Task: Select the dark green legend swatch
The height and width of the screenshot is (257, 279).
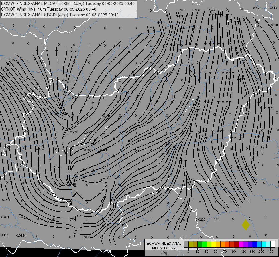Action: [x=200, y=244]
